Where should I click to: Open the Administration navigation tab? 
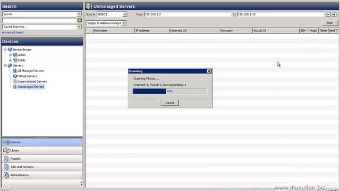(42, 175)
